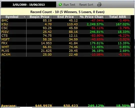Viewport: 135px width, 108px height.
Task: Click MSFT begin price 58.28
Action: click(x=47, y=39)
